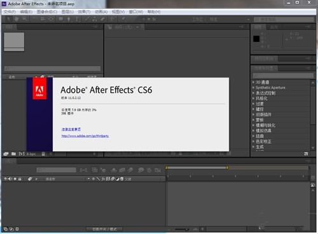This screenshot has width=318, height=234.
Task: Open the 窗口(W) menu
Action: [136, 12]
